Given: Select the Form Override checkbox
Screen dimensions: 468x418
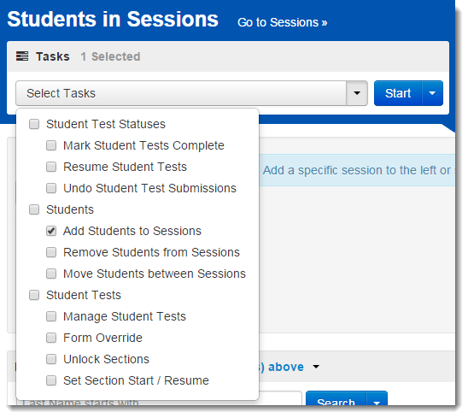Looking at the screenshot, I should pos(51,338).
